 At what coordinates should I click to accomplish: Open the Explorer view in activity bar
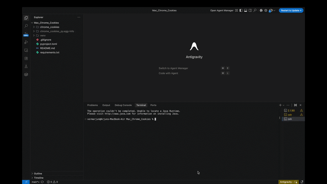(26, 18)
